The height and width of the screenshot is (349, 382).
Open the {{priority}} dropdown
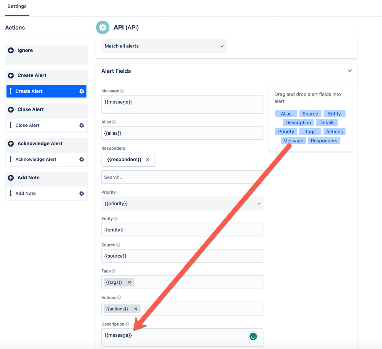pos(182,204)
